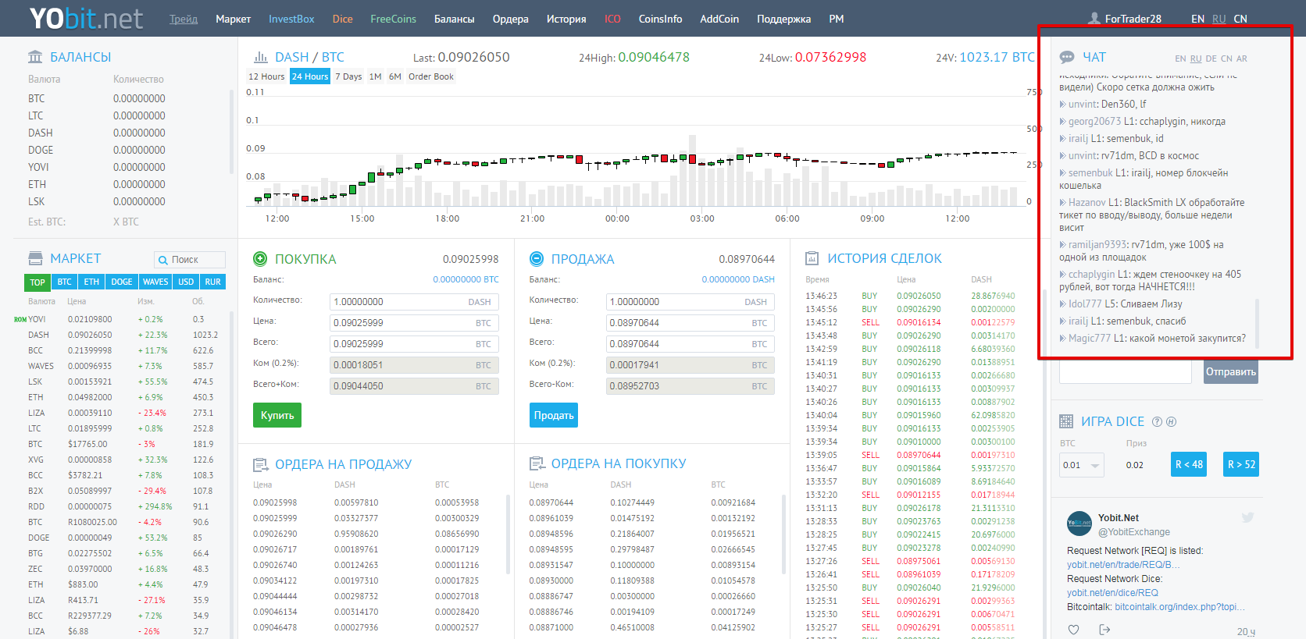Open the CoinsInfo menu item
This screenshot has width=1306, height=639.
pos(660,19)
